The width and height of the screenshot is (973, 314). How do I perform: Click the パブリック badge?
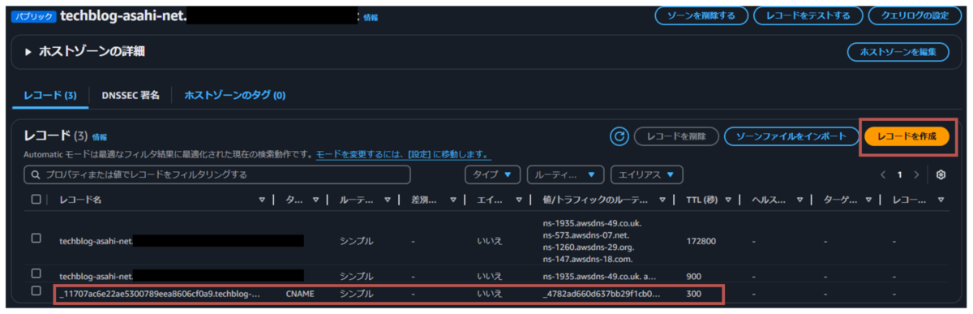tap(34, 15)
